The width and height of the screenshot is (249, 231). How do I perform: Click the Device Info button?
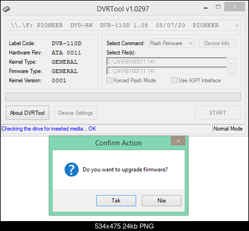click(x=217, y=43)
